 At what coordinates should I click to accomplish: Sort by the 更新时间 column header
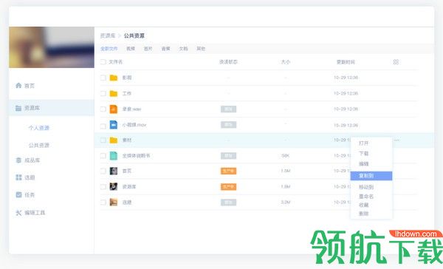tap(346, 62)
